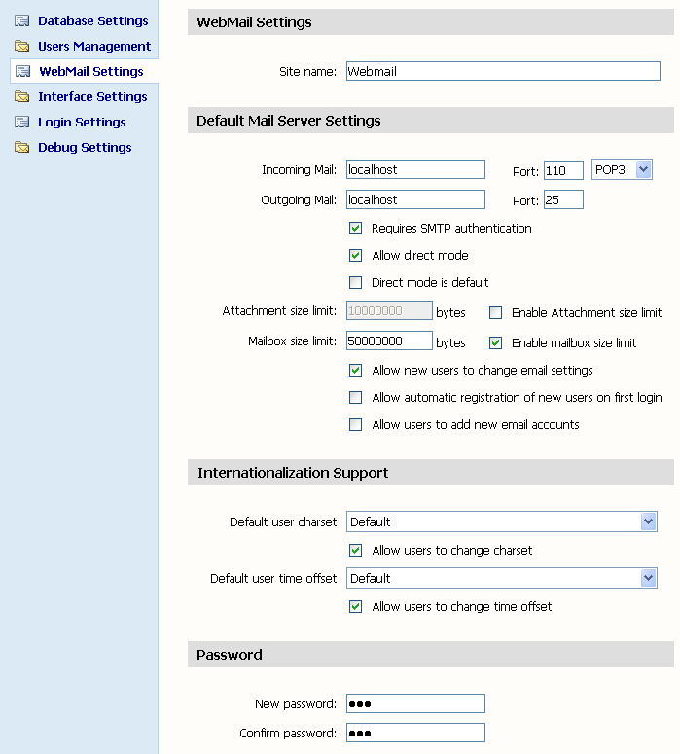Click the Site name text field
The width and height of the screenshot is (680, 754).
pos(502,71)
